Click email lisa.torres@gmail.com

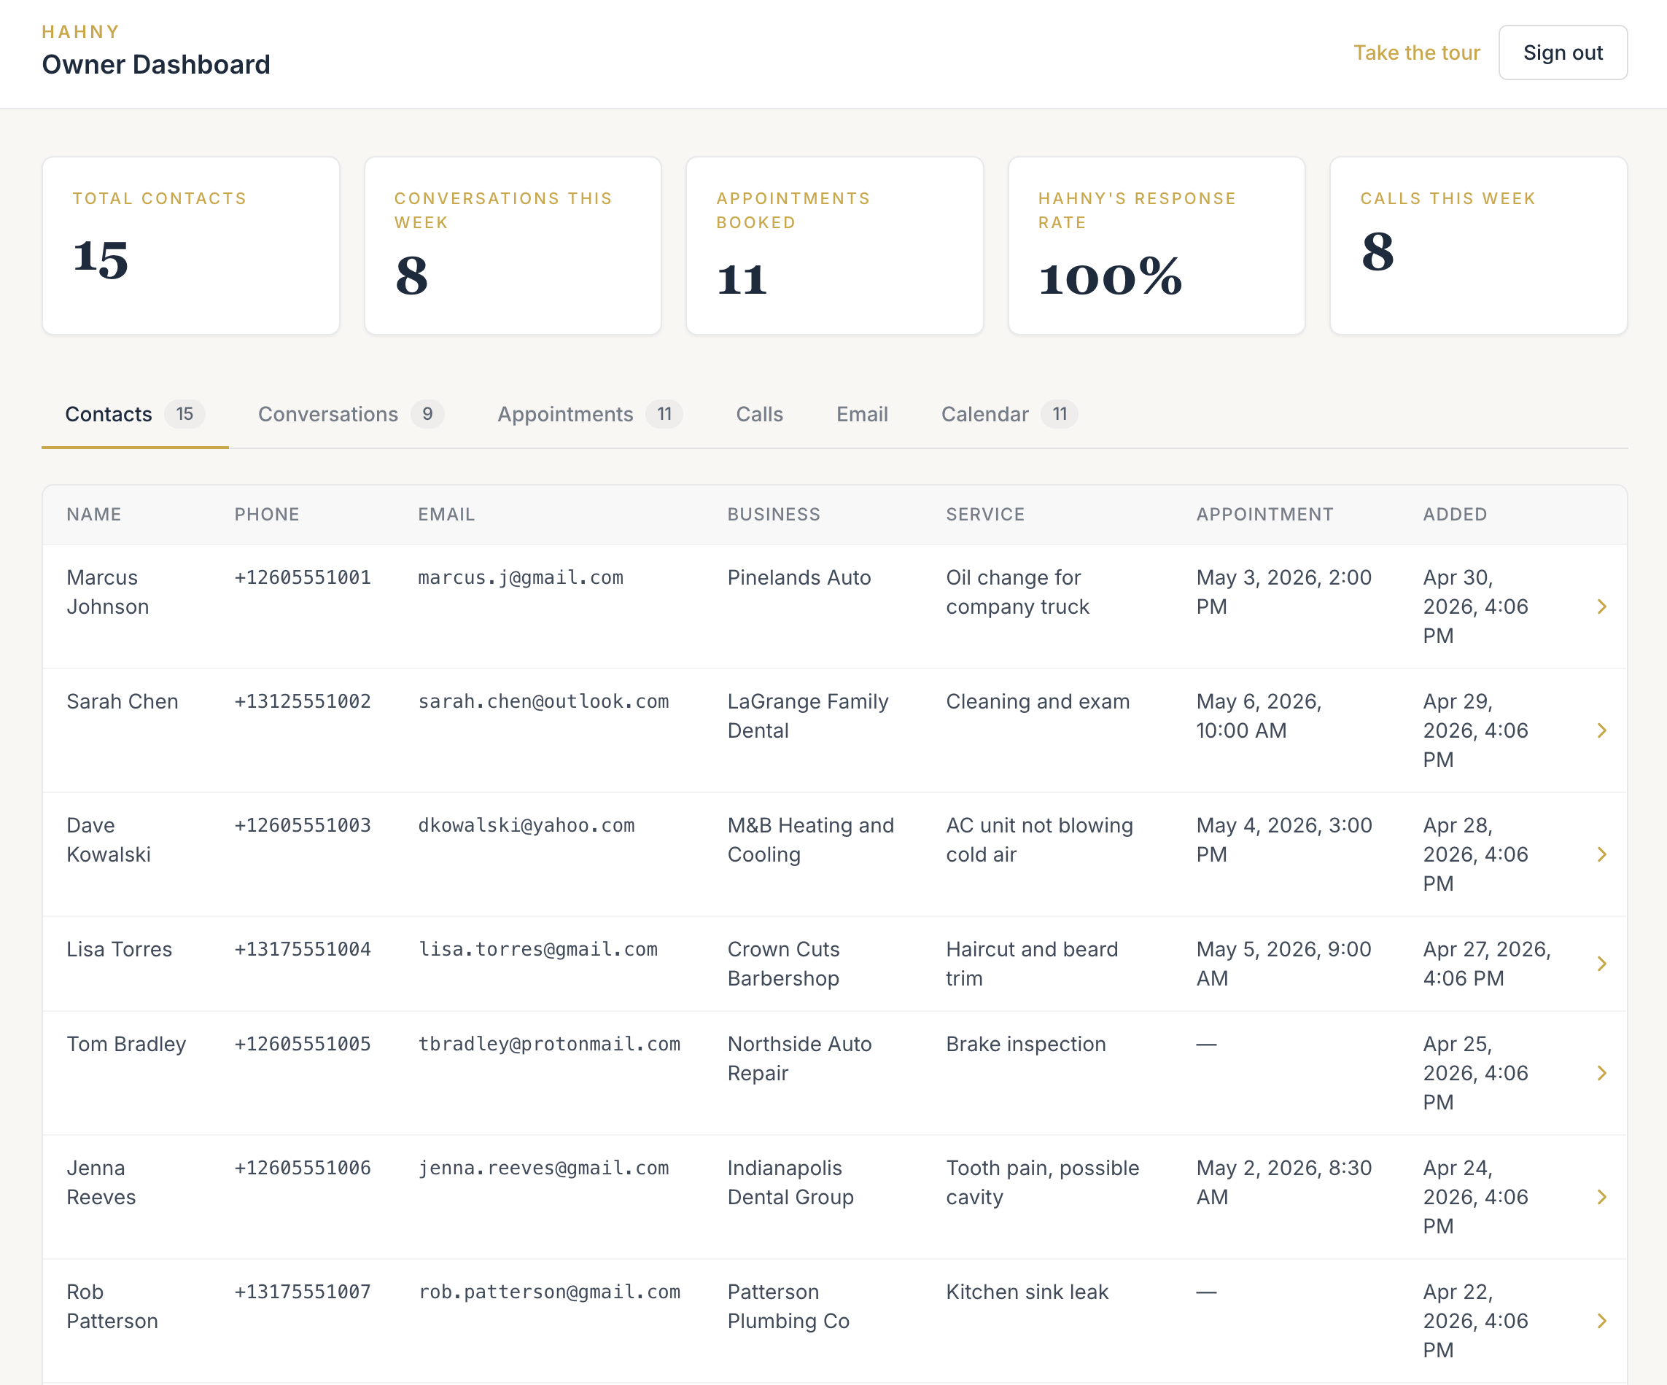coord(538,949)
